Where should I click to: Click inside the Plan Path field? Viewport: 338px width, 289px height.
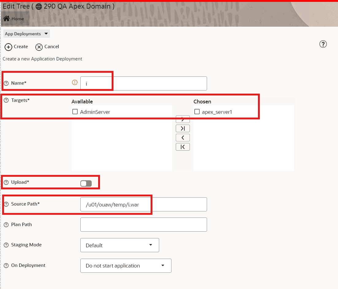pos(144,225)
